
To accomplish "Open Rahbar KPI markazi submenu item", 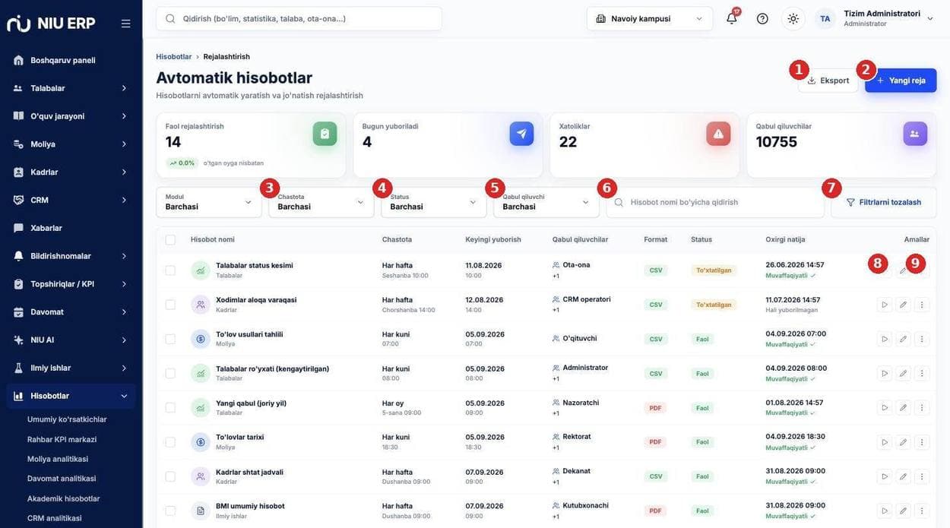I will pyautogui.click(x=62, y=439).
